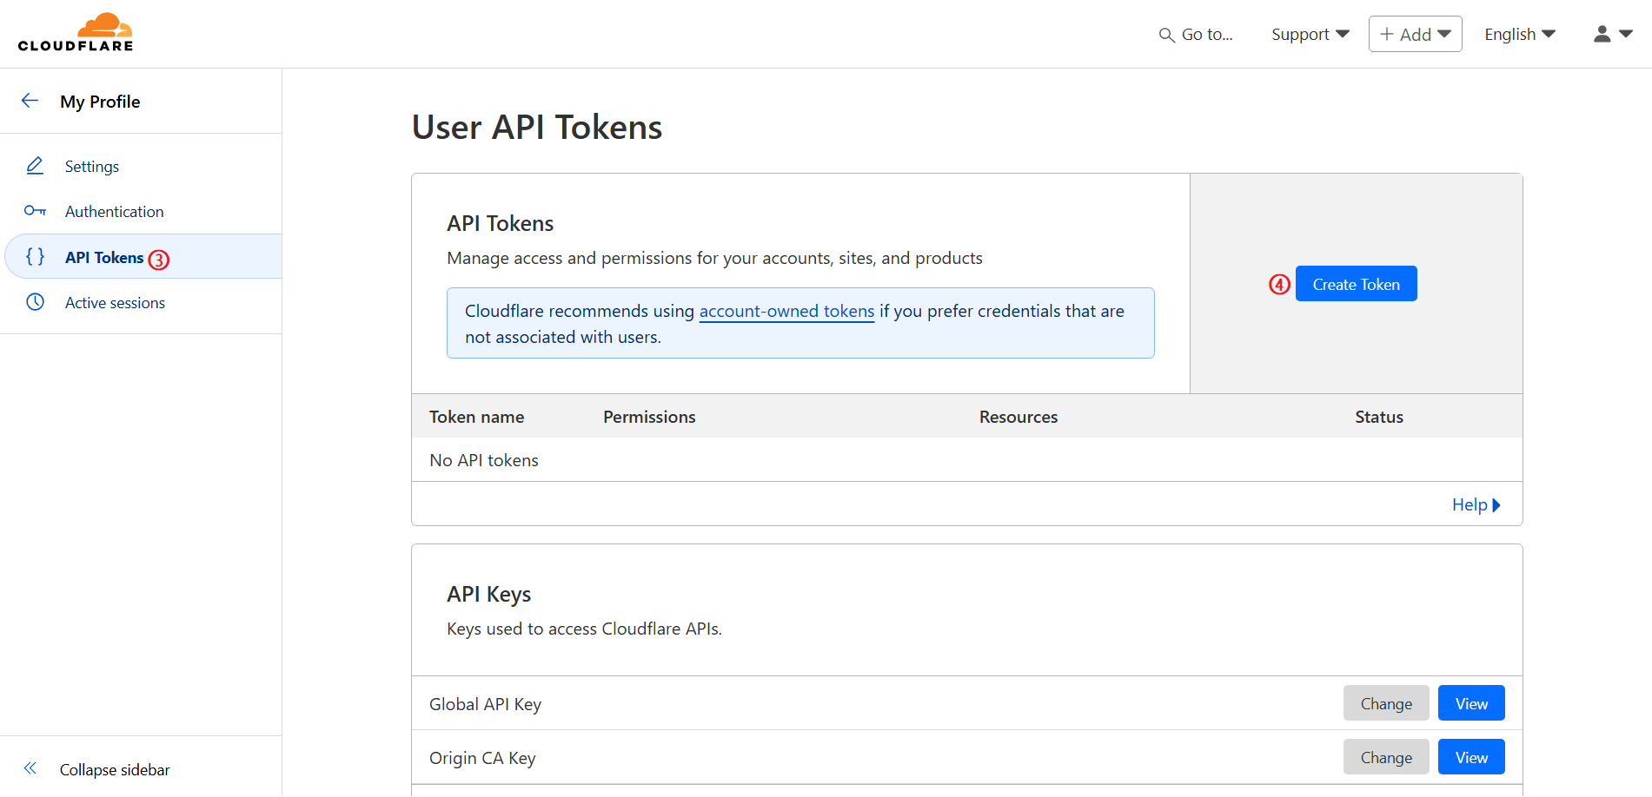The image size is (1652, 797).
Task: Click the Status column header
Action: pos(1379,417)
